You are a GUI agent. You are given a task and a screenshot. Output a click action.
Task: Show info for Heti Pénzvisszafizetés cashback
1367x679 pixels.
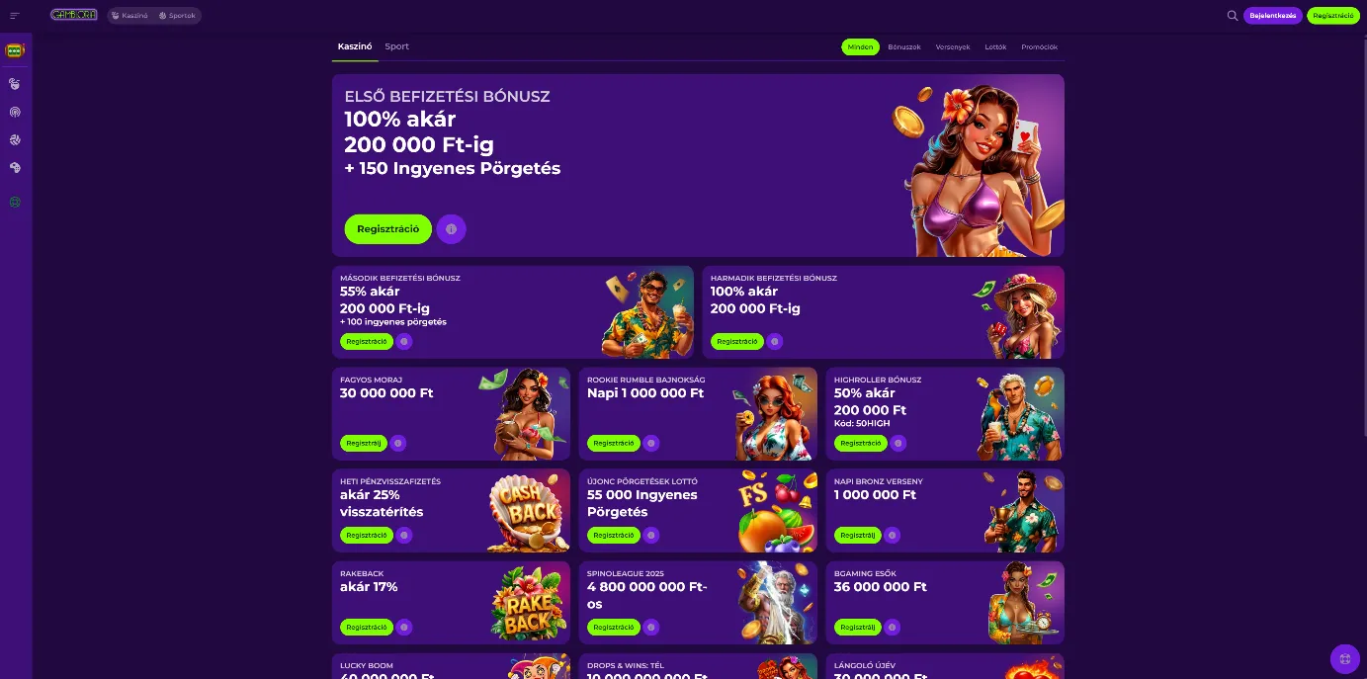click(404, 535)
